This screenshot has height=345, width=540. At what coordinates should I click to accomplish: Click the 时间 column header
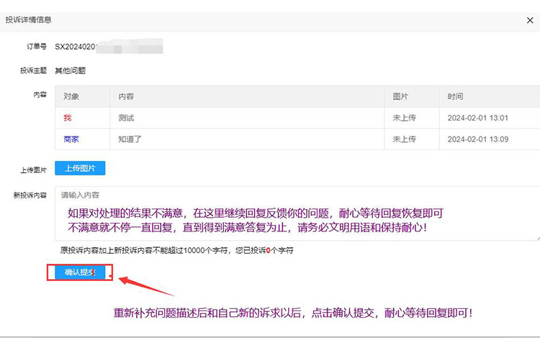tap(455, 96)
